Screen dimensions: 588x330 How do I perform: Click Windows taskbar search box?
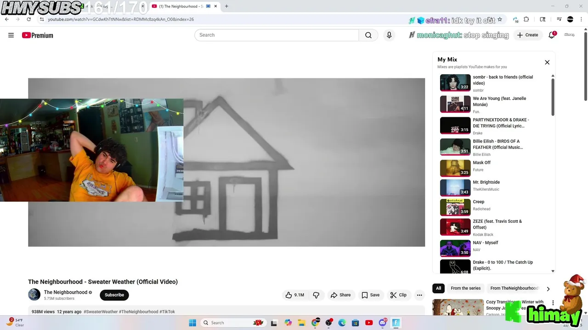click(x=233, y=323)
